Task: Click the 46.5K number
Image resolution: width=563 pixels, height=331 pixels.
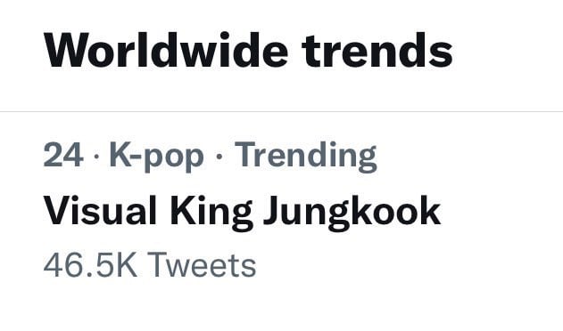Action: [90, 265]
